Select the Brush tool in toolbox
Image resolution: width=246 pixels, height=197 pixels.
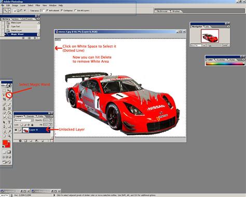click(x=9, y=104)
